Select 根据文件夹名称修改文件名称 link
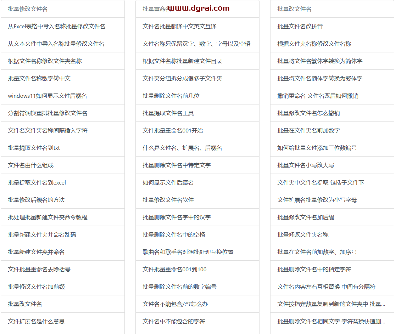 point(314,44)
